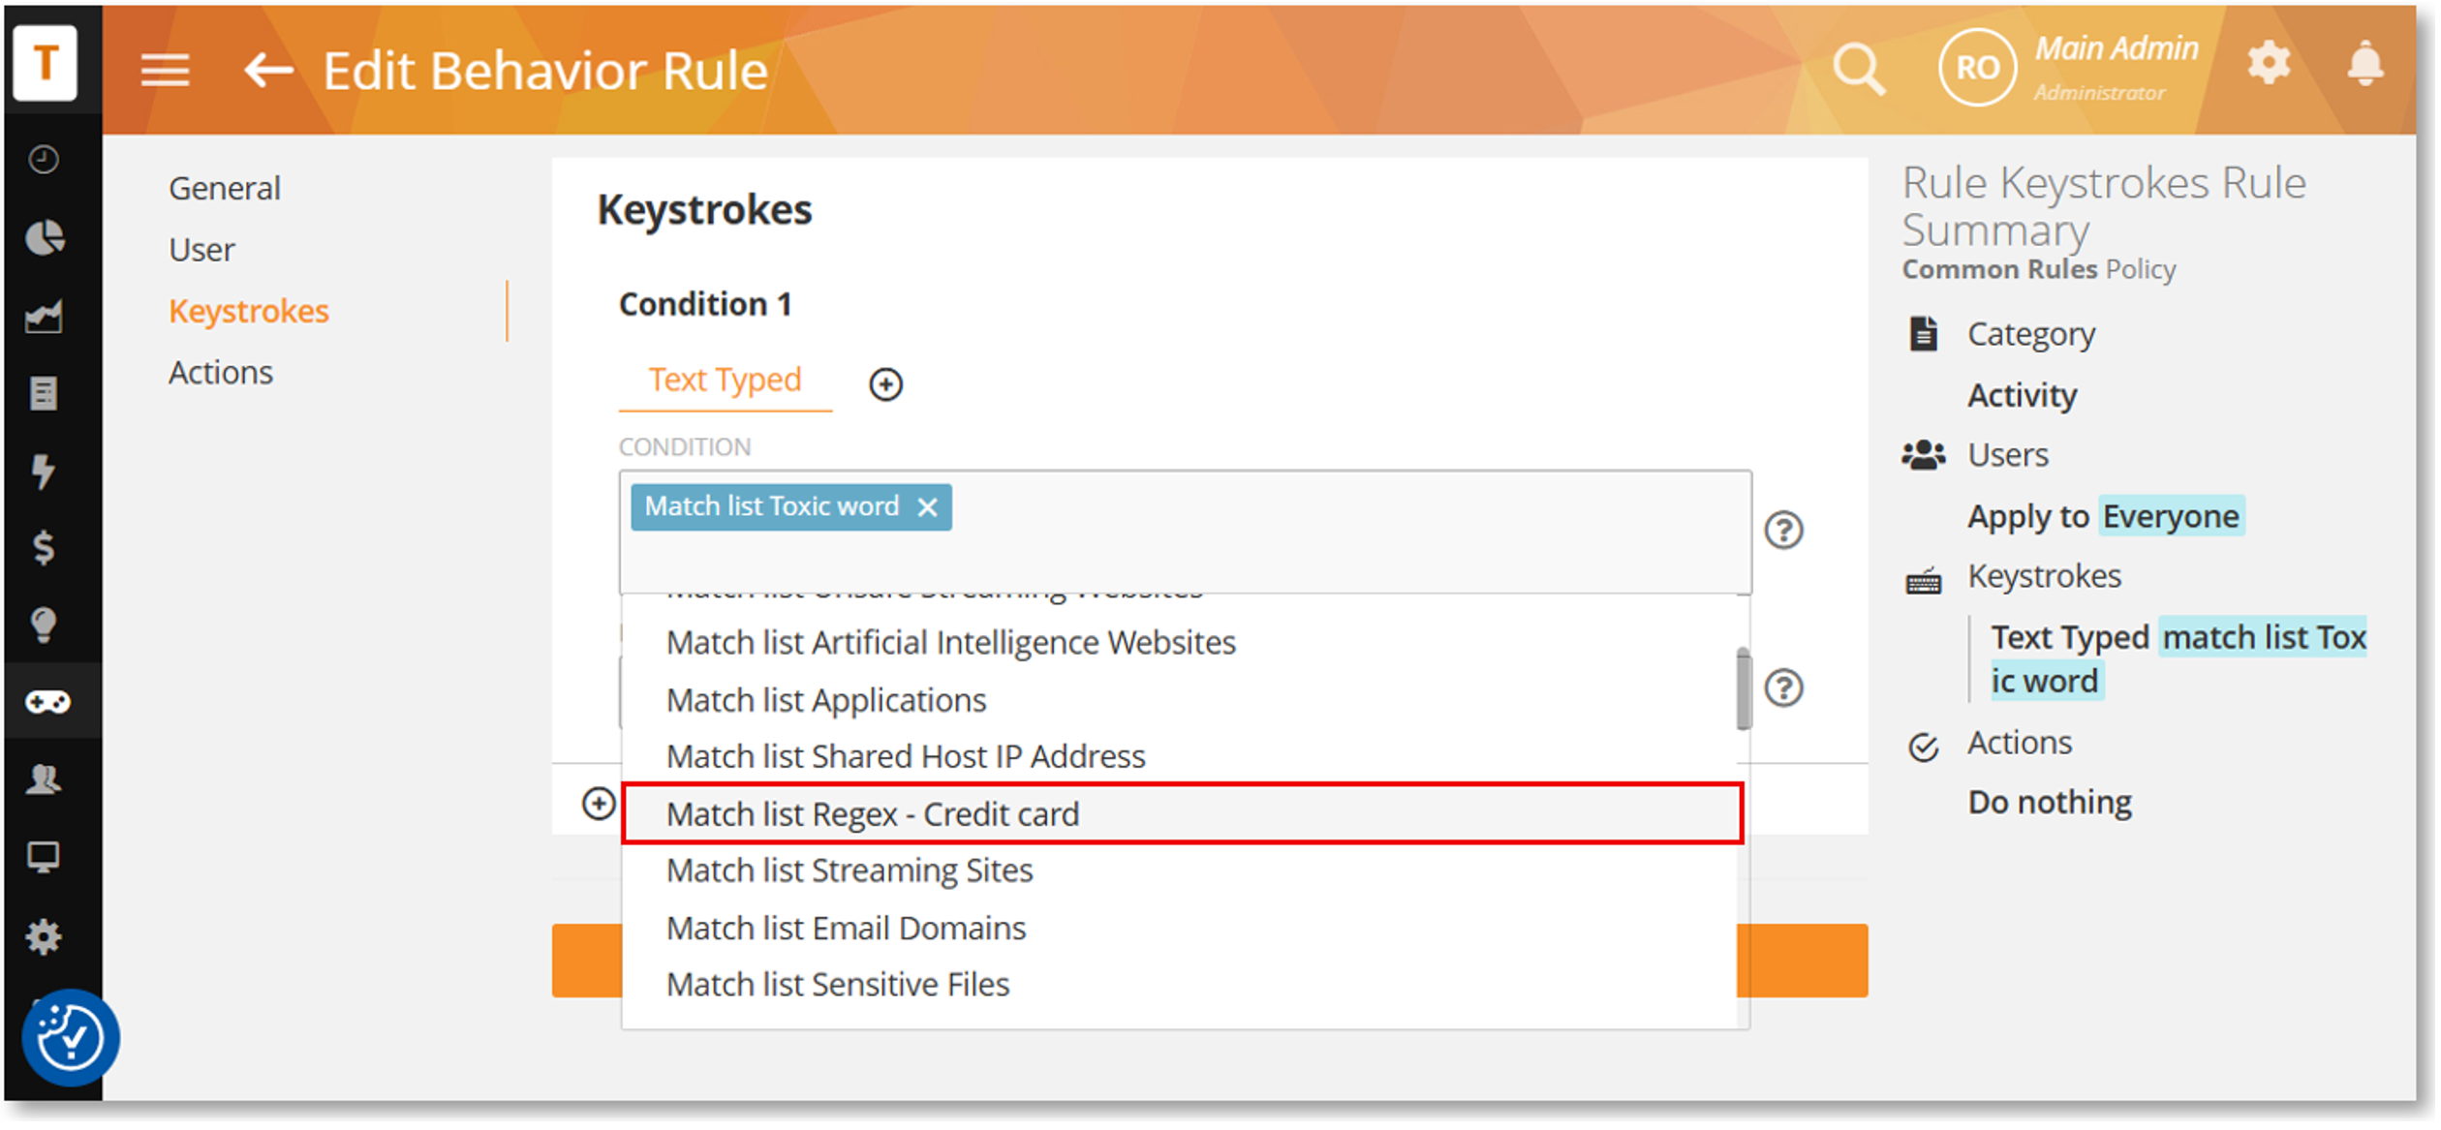Image resolution: width=2441 pixels, height=1130 pixels.
Task: Open the dollar sign sidebar icon
Action: pyautogui.click(x=44, y=548)
